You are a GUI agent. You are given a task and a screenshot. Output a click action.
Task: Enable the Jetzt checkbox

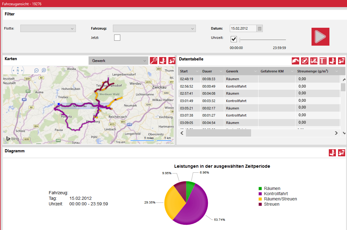click(x=117, y=38)
